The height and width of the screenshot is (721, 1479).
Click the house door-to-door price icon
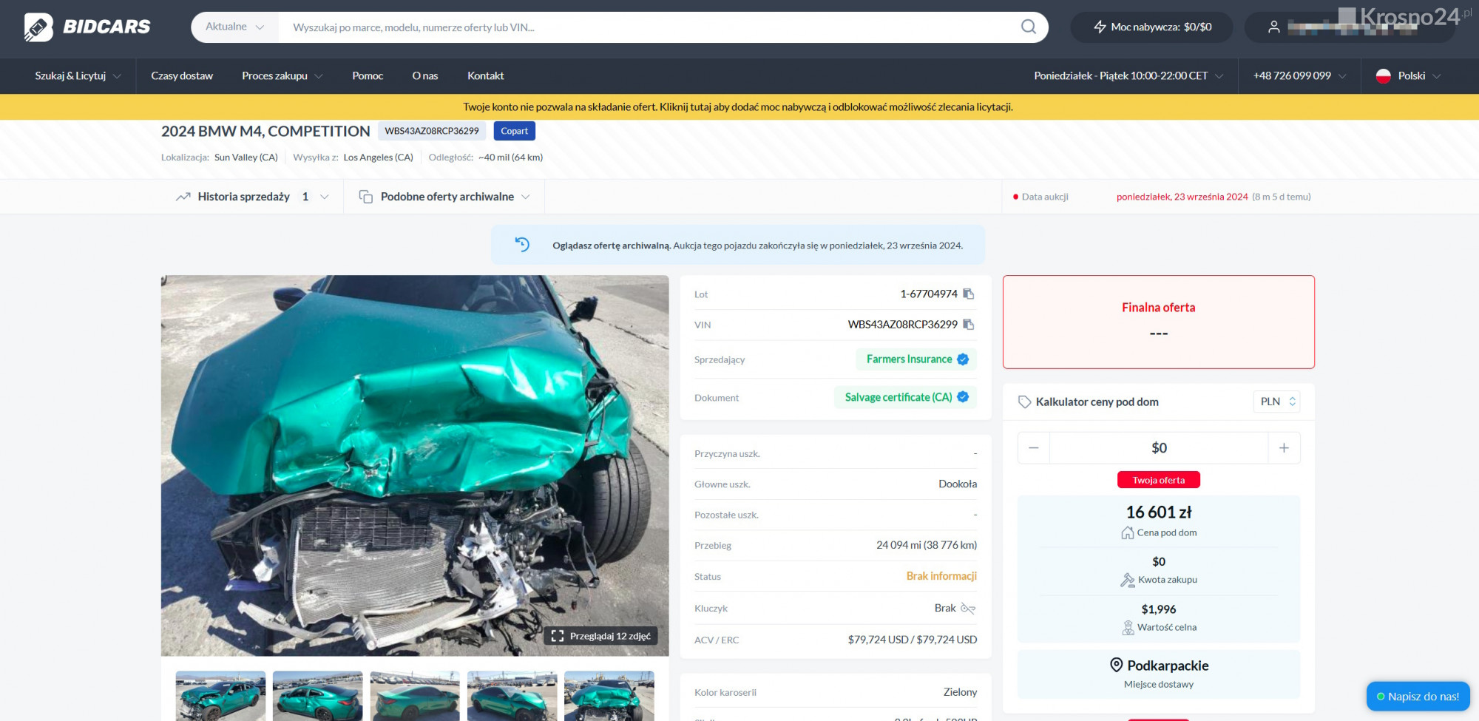pyautogui.click(x=1127, y=532)
